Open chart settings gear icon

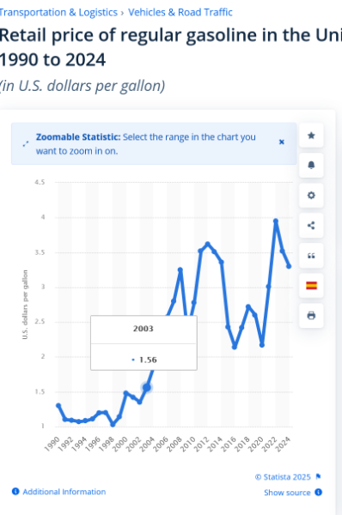(311, 196)
